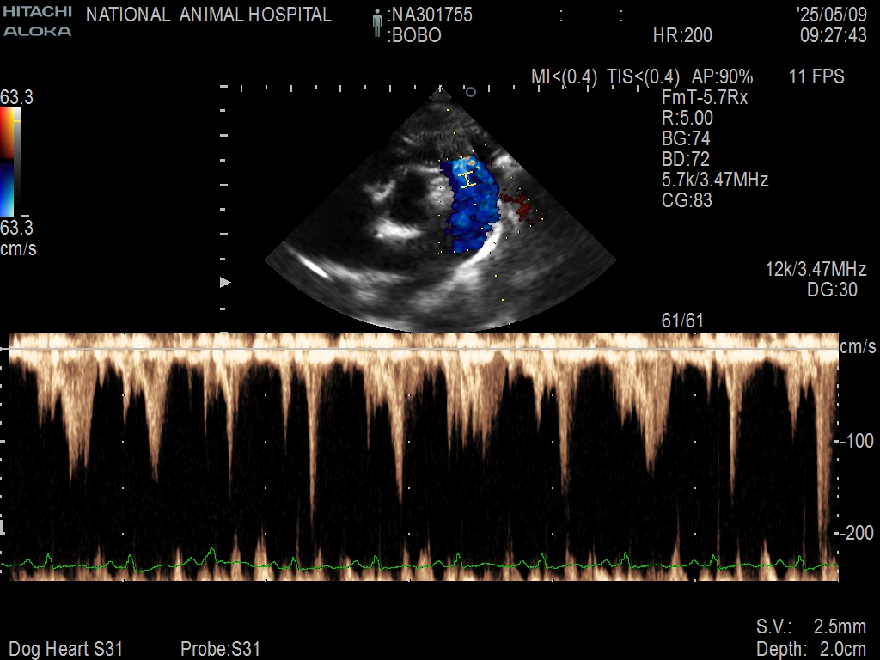This screenshot has width=880, height=660.
Task: Click the DG:30 Doppler gain value
Action: [x=832, y=290]
